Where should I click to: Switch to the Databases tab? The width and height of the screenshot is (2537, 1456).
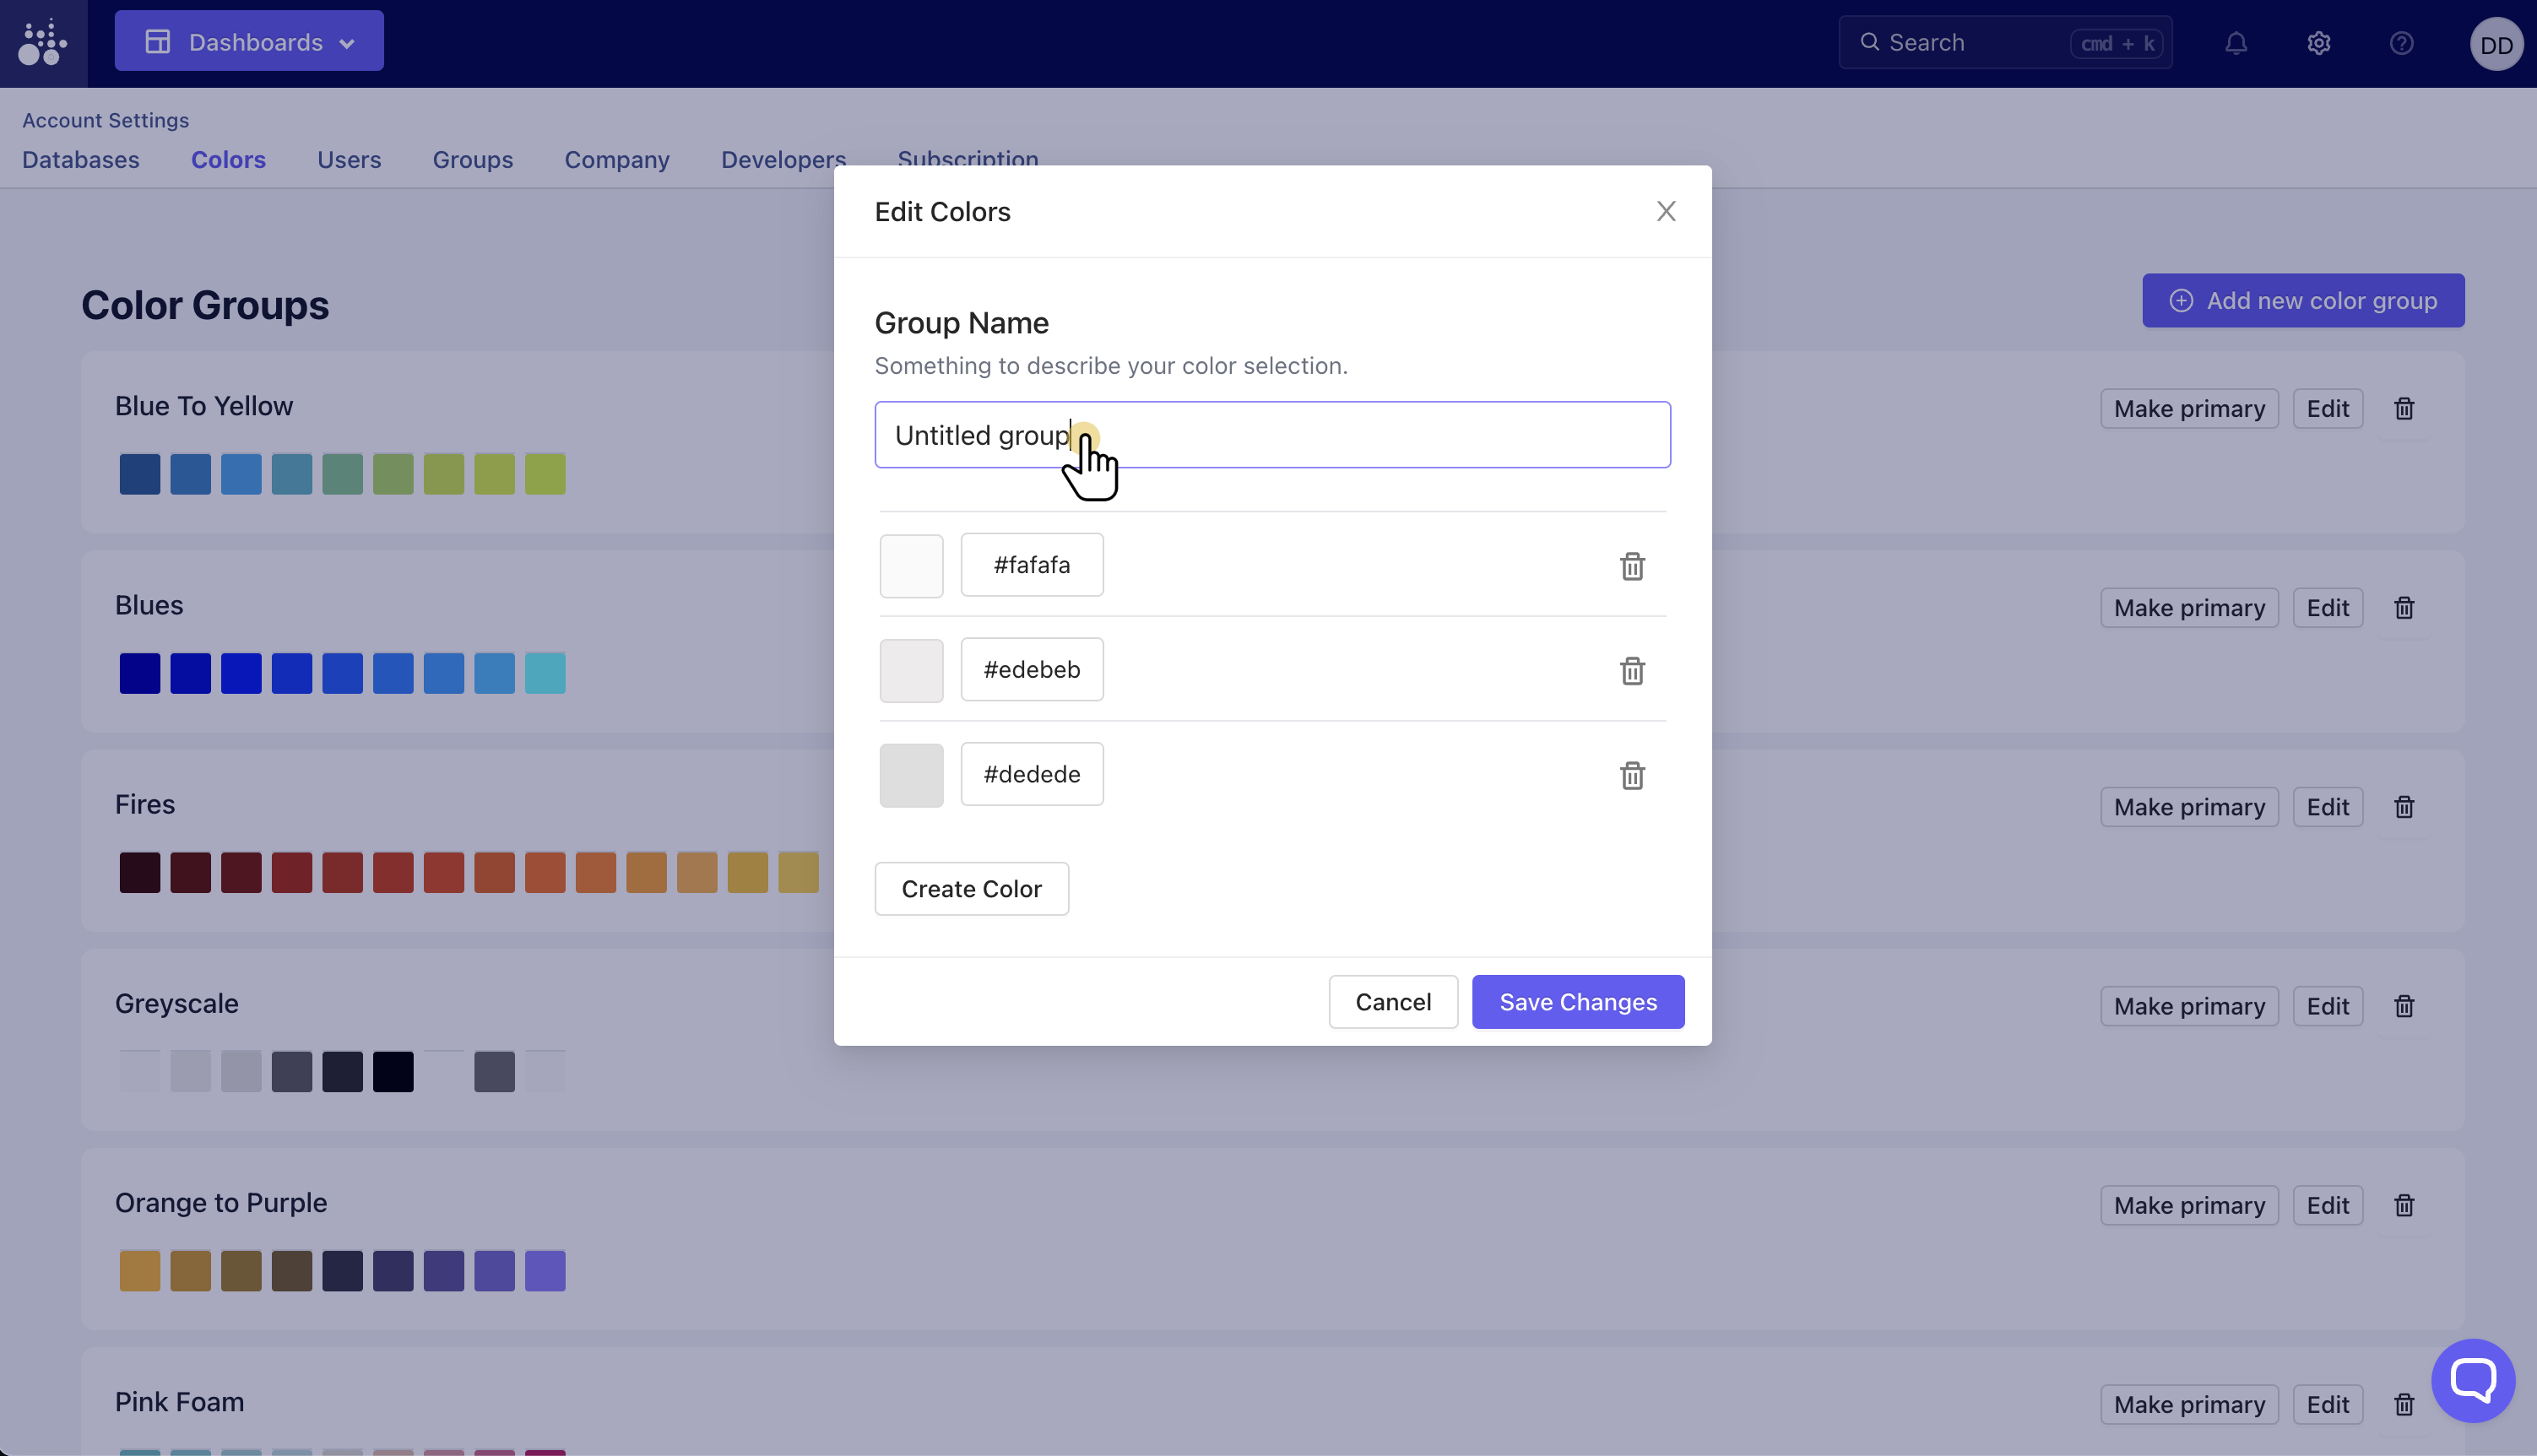(x=81, y=160)
